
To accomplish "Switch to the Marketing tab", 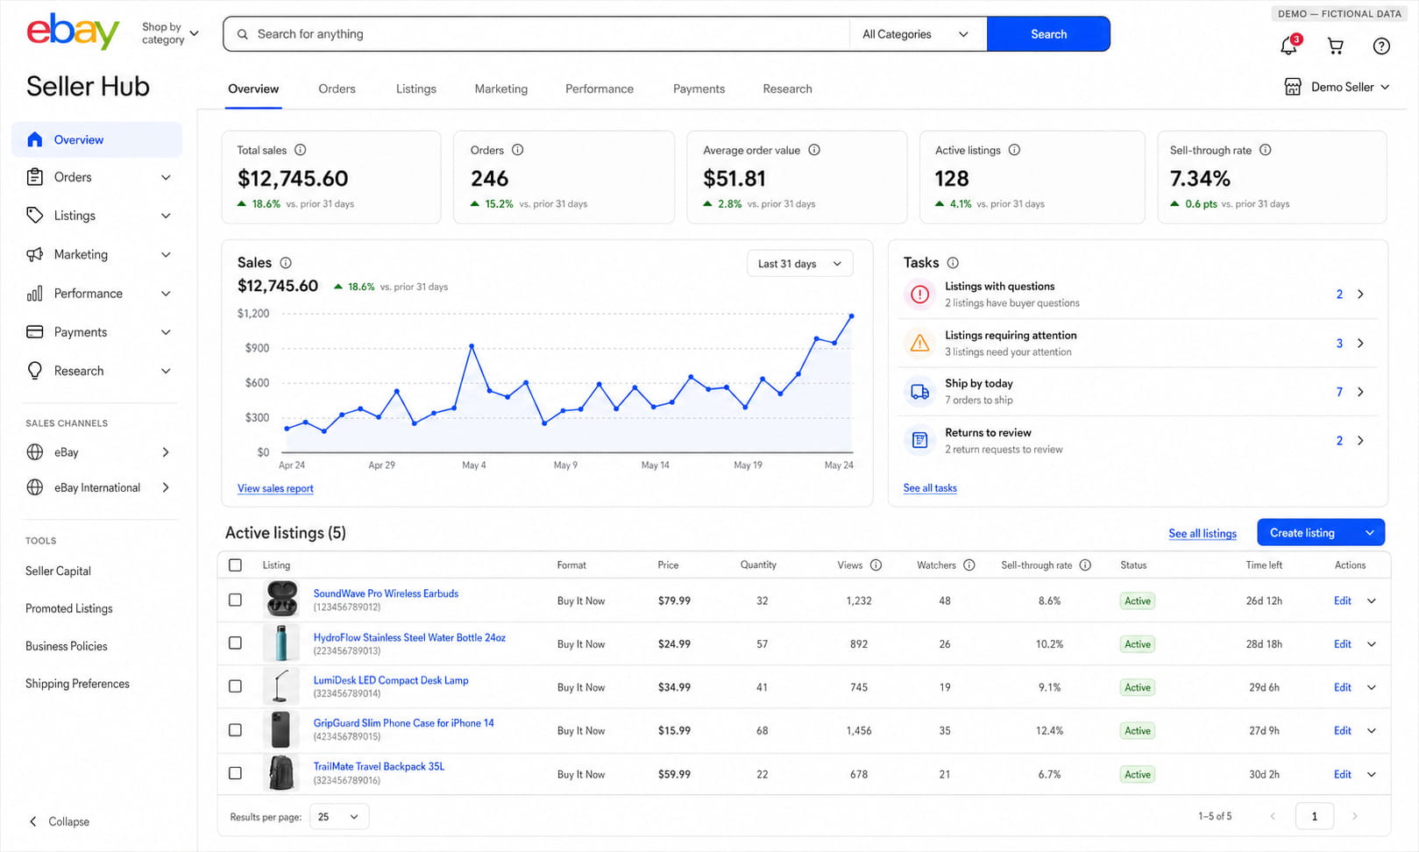I will point(500,89).
